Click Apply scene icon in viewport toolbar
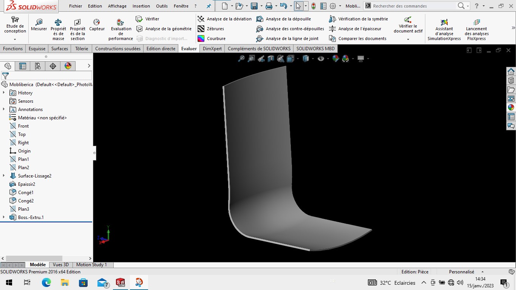The image size is (516, 290). point(345,59)
